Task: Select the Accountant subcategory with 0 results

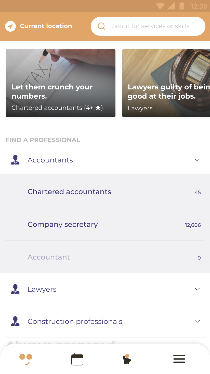Action: pos(49,257)
